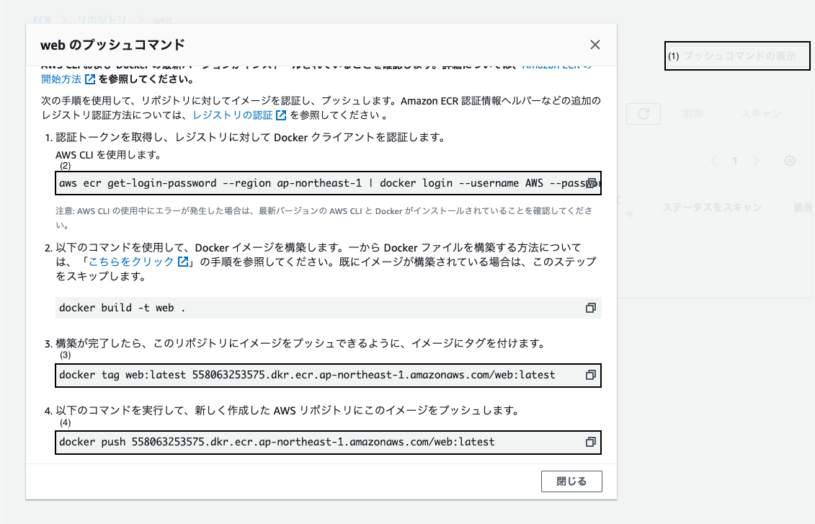Click the docker push command text

(x=277, y=442)
